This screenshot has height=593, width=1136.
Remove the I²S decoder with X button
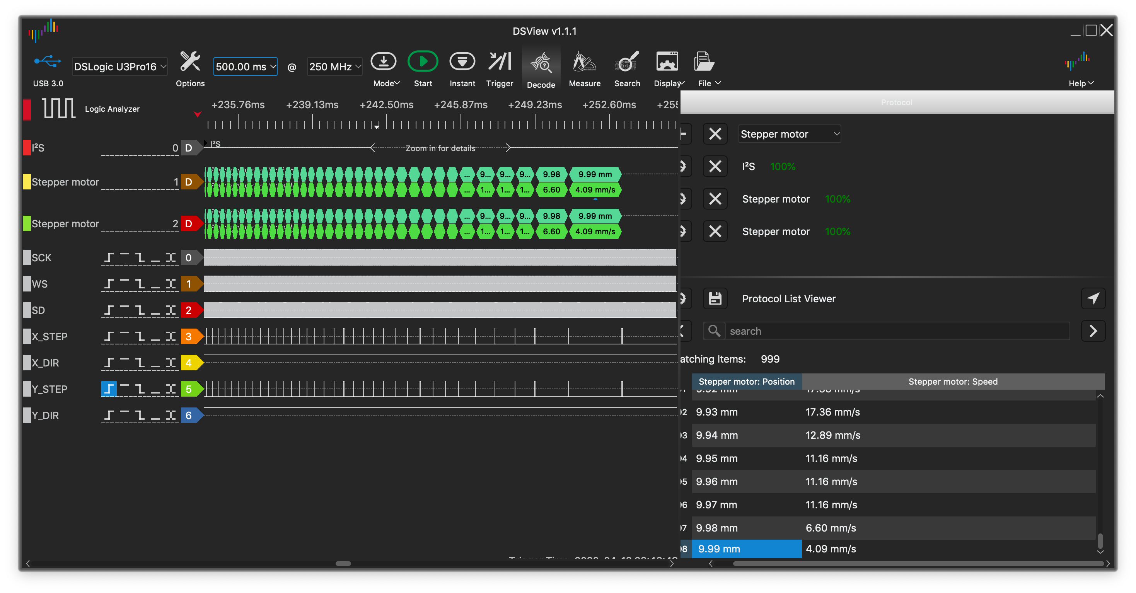point(715,167)
